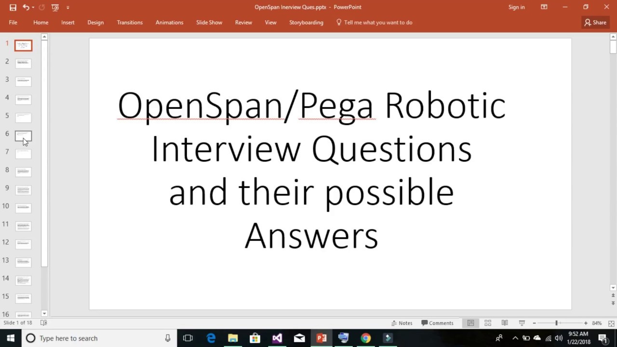617x347 pixels.
Task: Switch to the Home ribbon tab
Action: 40,22
